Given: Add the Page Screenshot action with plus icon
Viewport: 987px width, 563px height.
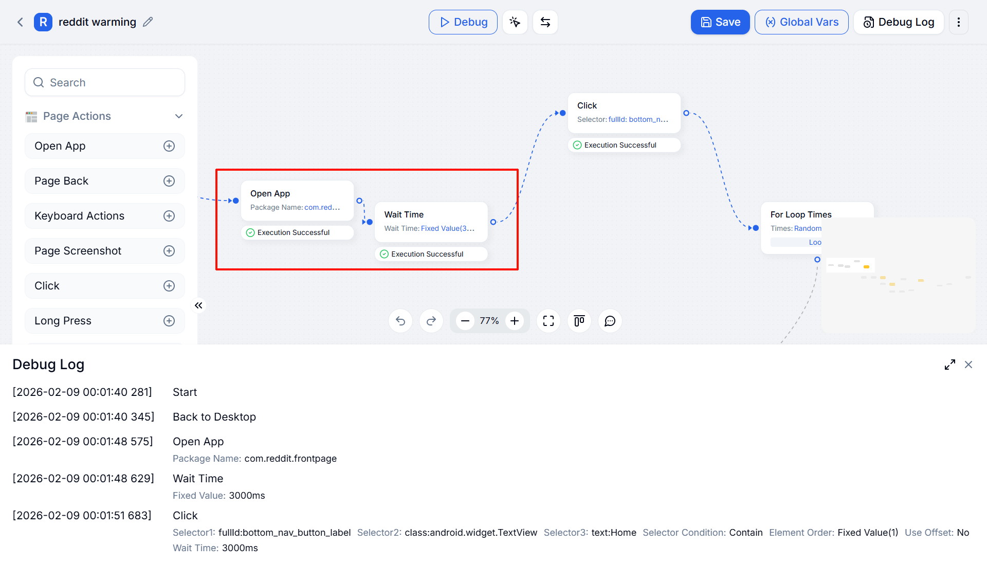Looking at the screenshot, I should pyautogui.click(x=169, y=251).
